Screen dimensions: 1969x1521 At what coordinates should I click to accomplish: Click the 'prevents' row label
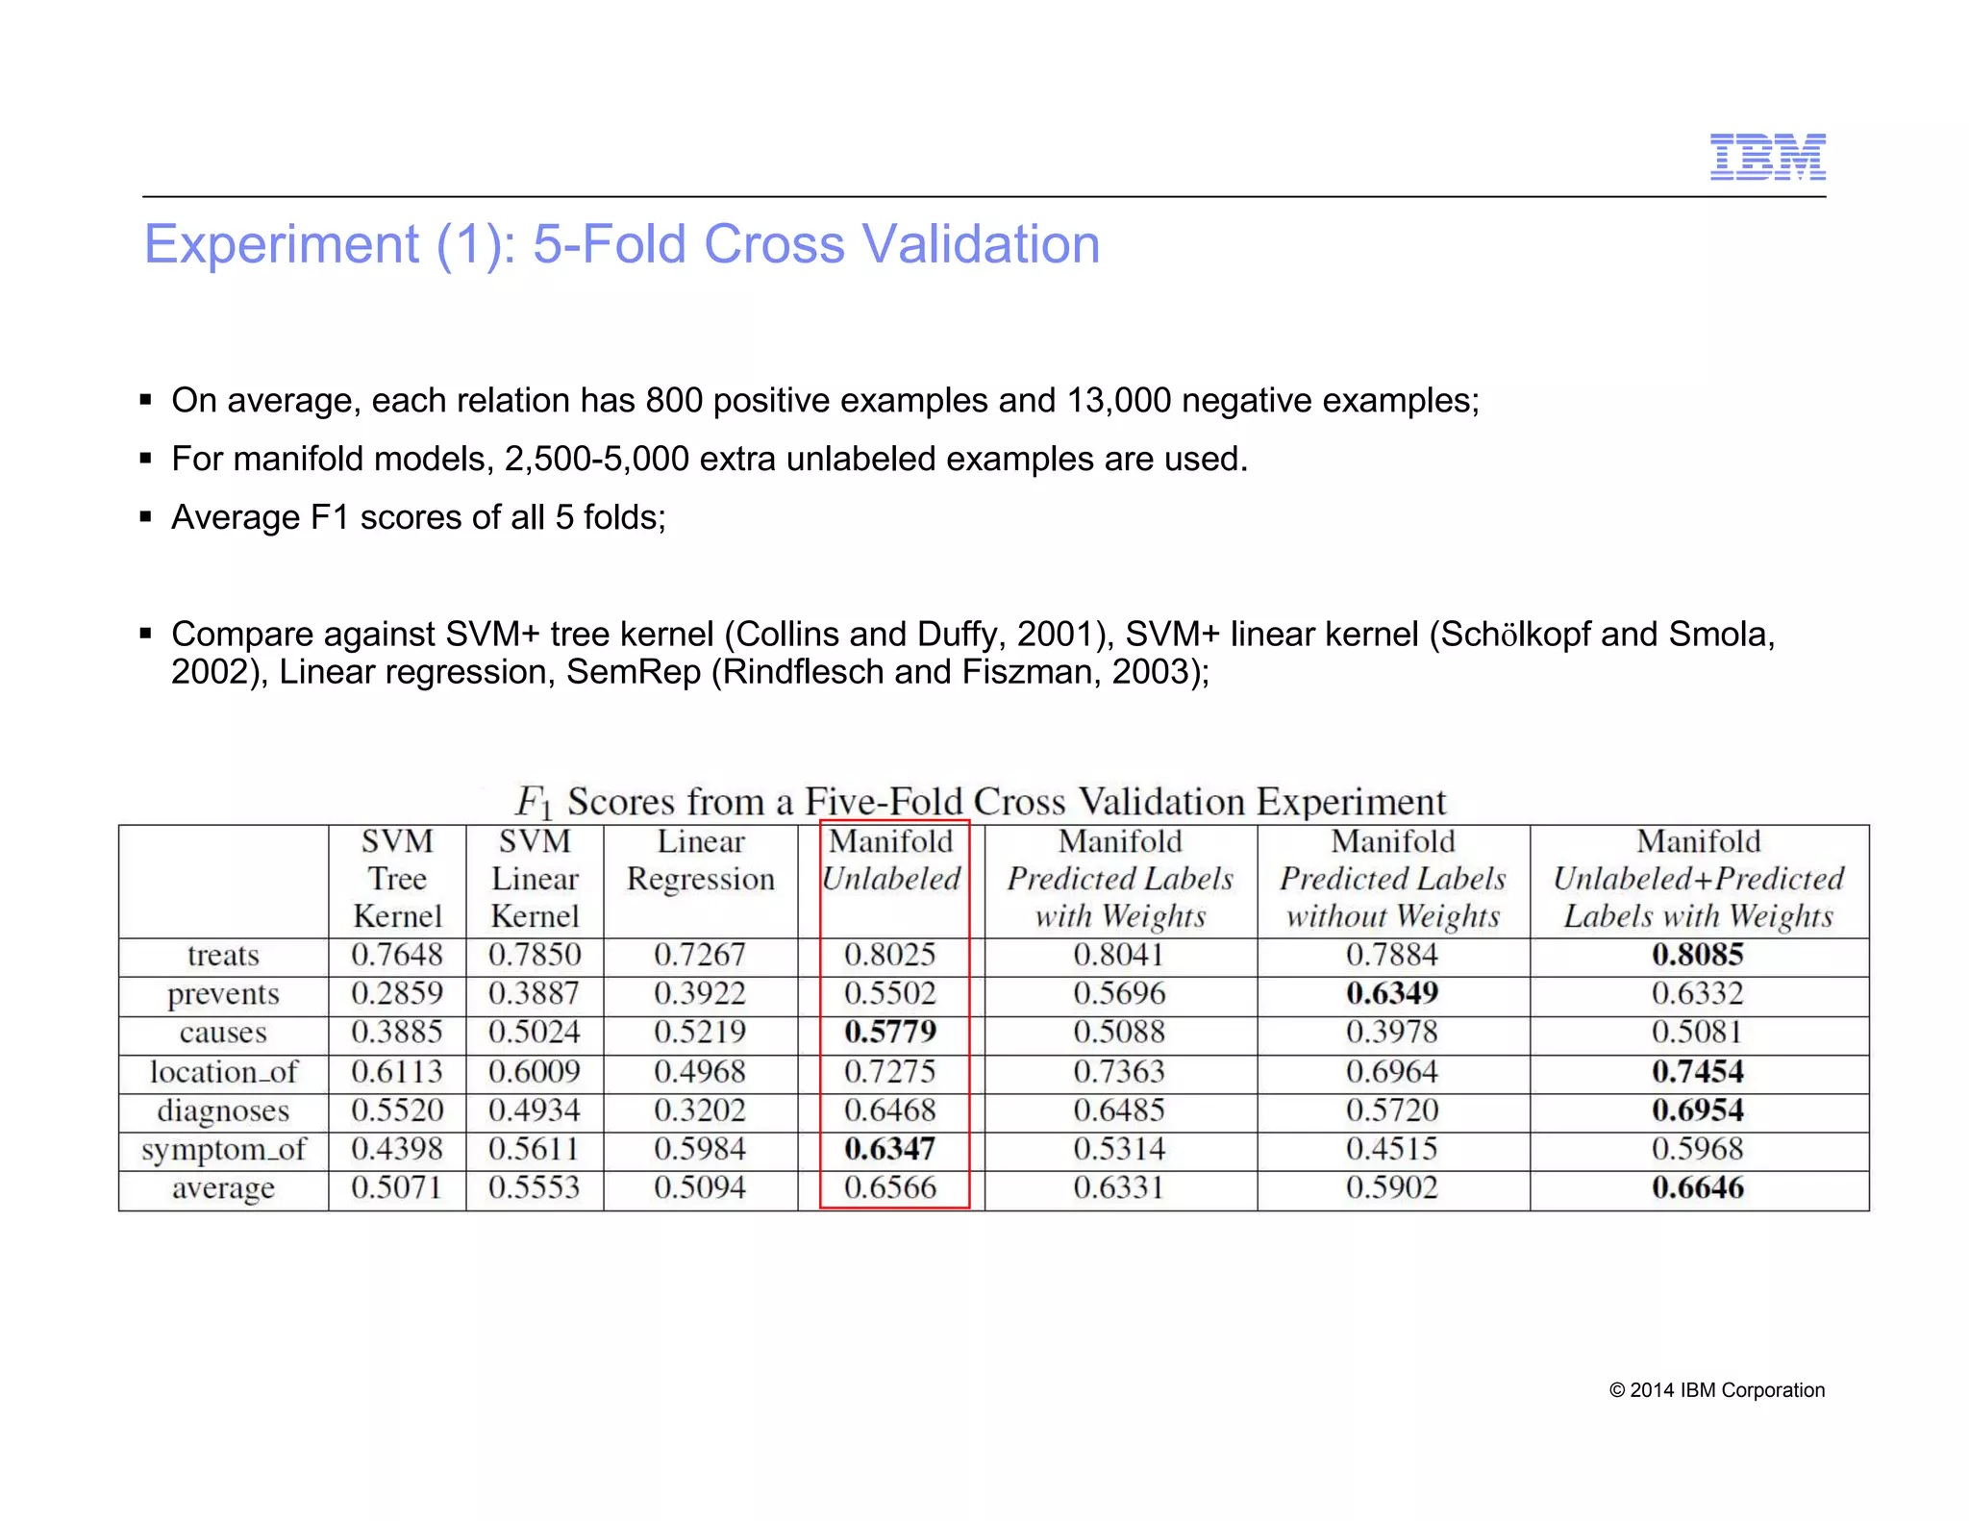(x=223, y=994)
